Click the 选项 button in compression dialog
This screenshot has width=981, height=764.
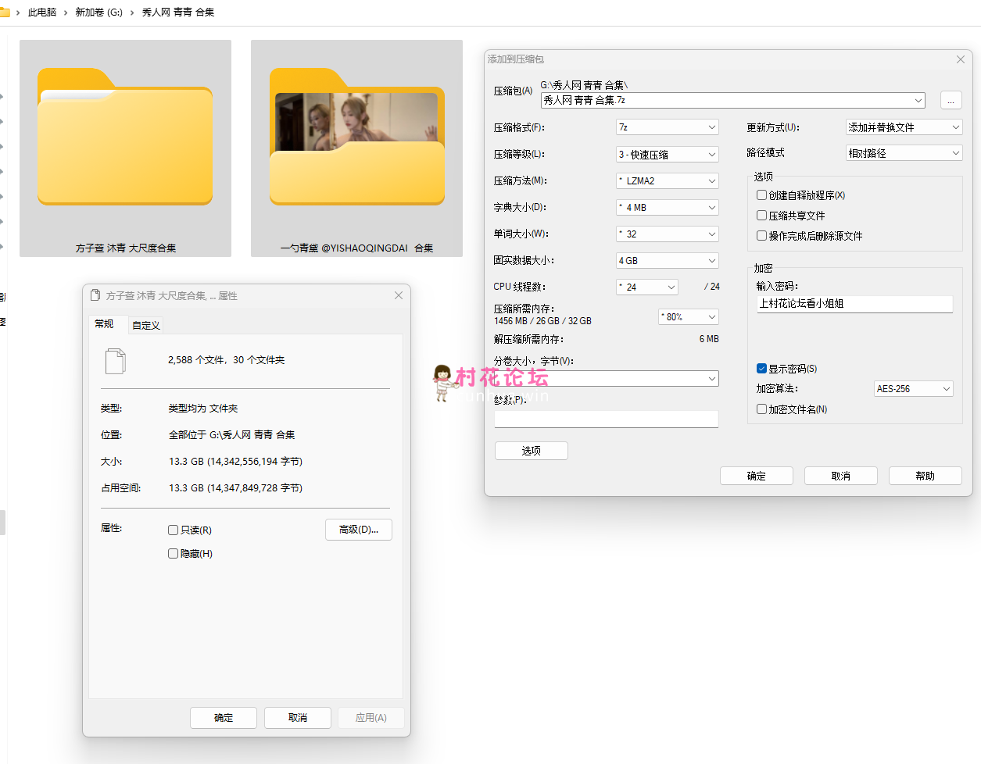(x=532, y=451)
